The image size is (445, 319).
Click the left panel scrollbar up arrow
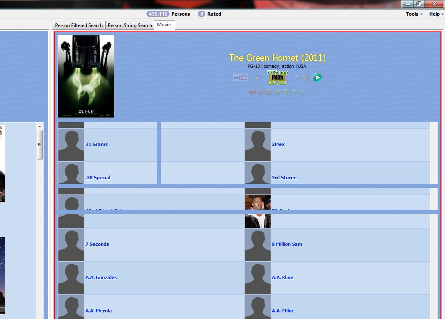40,126
